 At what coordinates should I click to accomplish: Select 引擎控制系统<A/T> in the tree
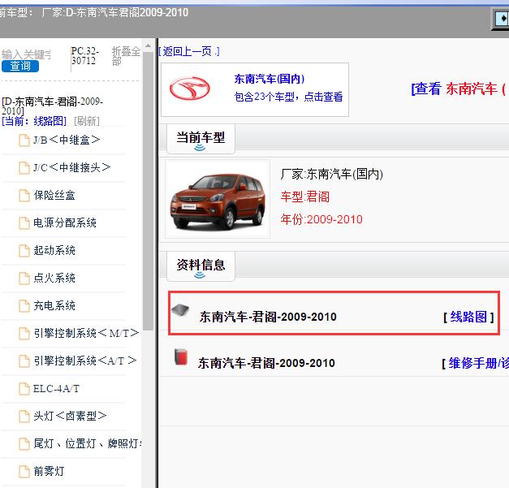pos(85,361)
